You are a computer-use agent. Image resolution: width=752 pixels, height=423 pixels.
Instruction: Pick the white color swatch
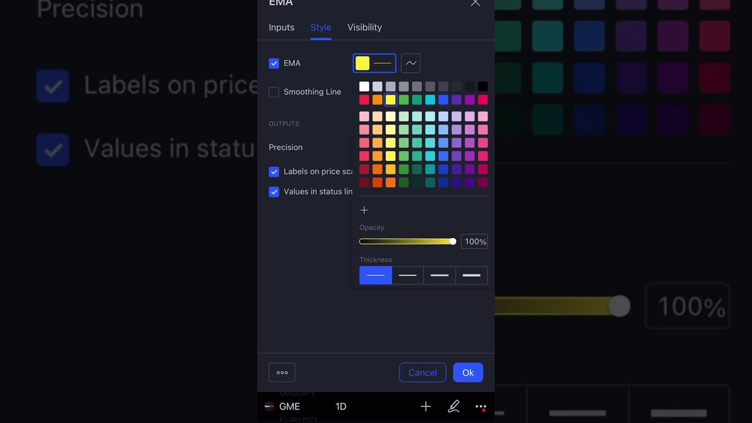364,86
